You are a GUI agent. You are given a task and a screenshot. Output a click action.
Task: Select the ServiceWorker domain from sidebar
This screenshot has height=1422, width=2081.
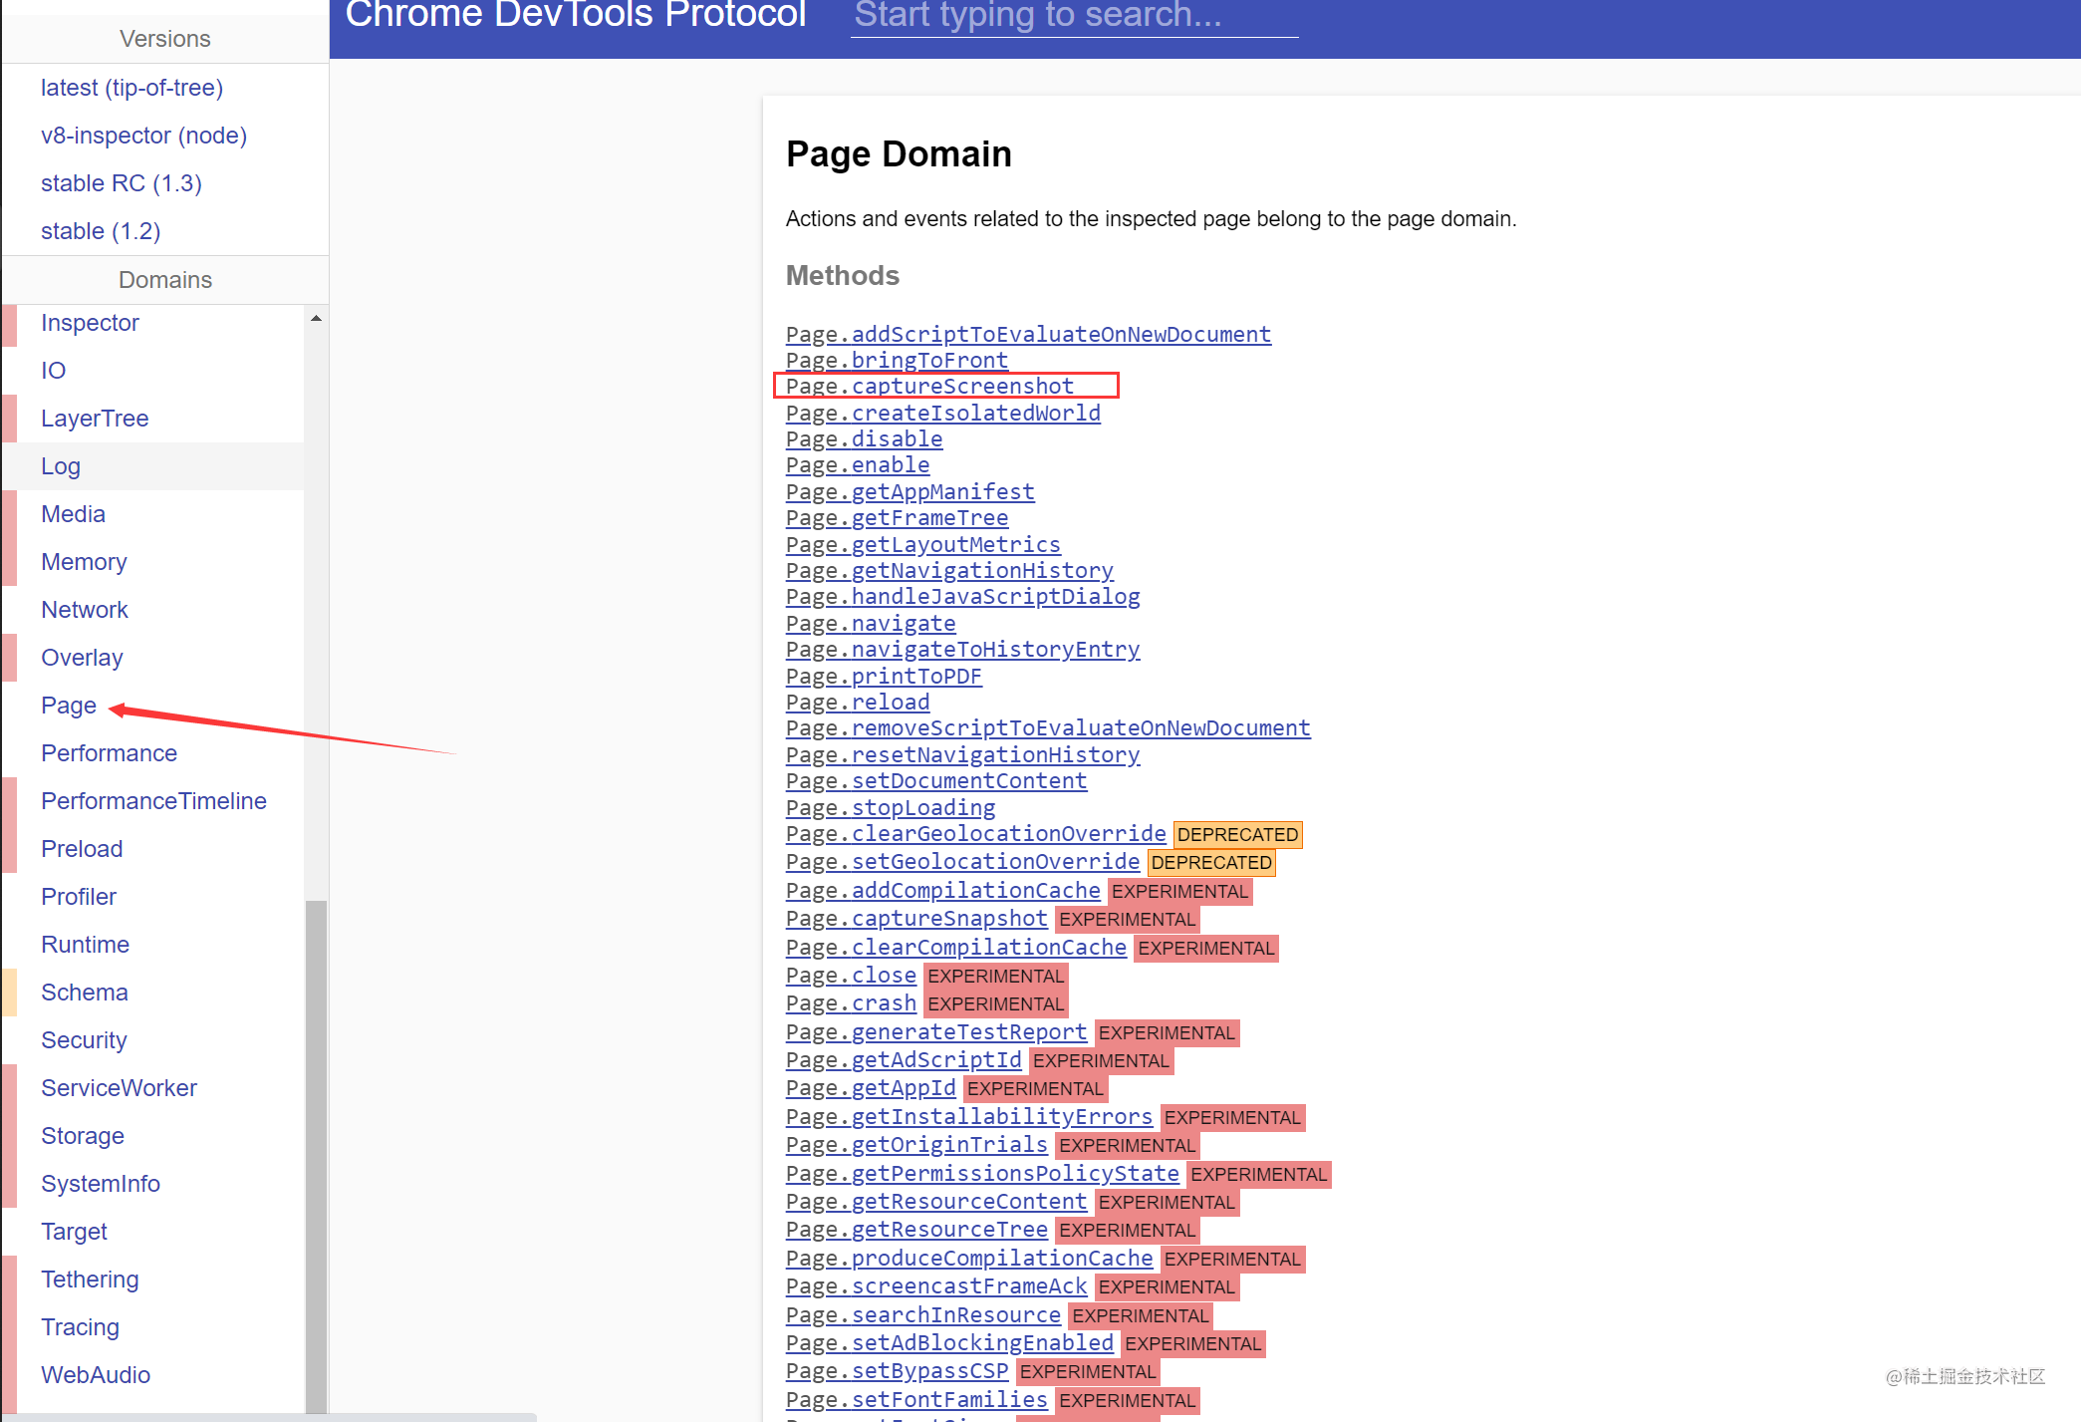119,1087
